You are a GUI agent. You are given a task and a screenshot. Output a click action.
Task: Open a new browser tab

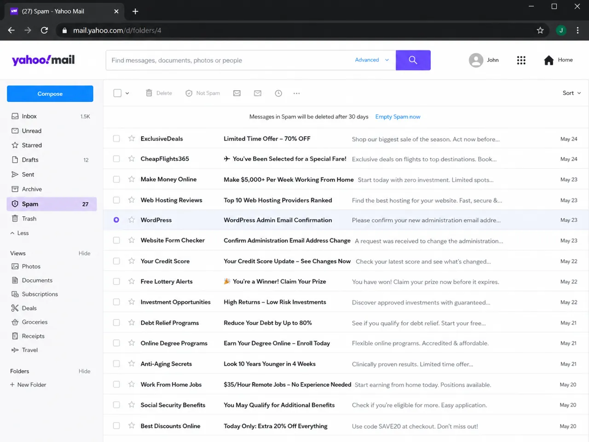coord(135,12)
